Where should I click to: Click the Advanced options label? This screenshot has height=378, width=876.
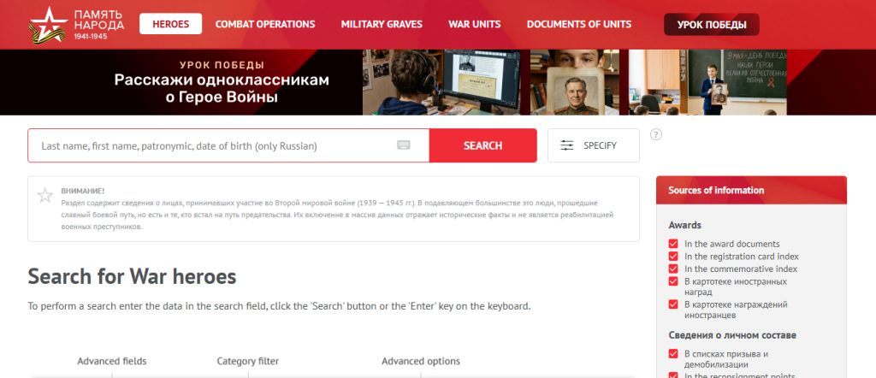pyautogui.click(x=421, y=361)
